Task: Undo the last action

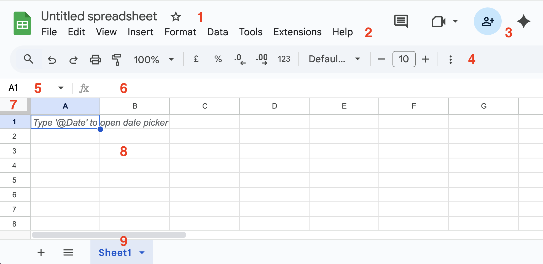Action: pos(52,60)
